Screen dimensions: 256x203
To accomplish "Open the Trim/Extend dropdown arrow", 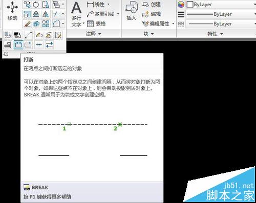I will click(x=63, y=14).
